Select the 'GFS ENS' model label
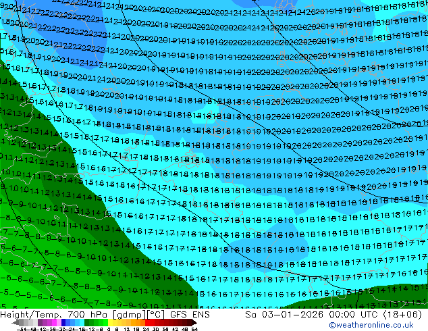The width and height of the screenshot is (428, 331). point(190,315)
